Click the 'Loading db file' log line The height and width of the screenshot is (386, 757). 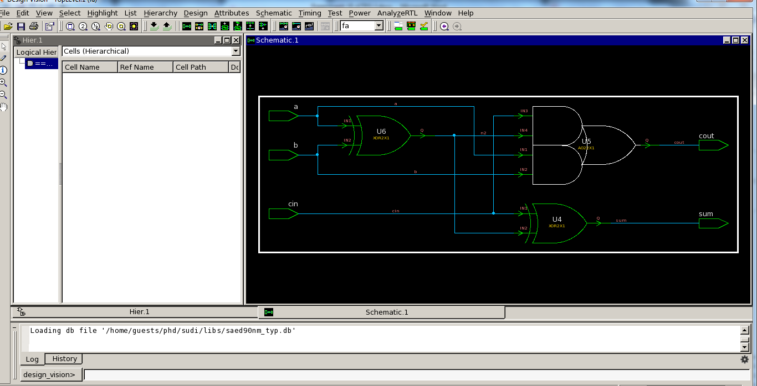pos(163,331)
